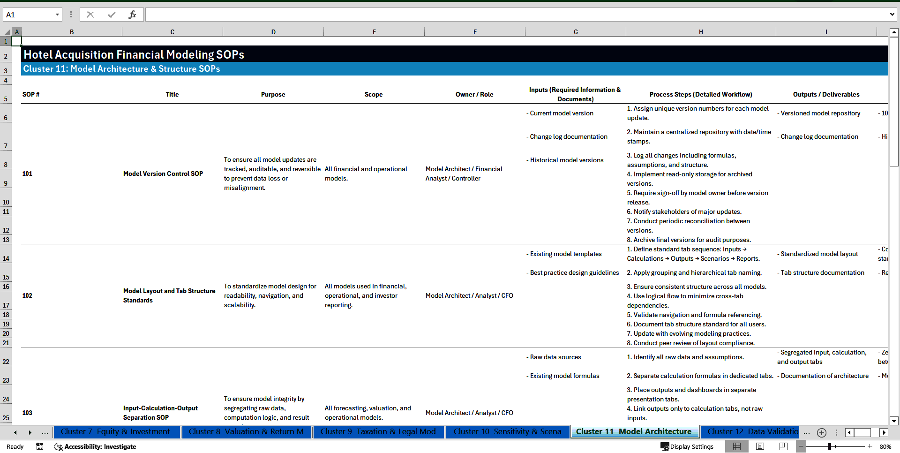This screenshot has width=900, height=453.
Task: Expand the formula bar with its chevron
Action: [x=892, y=15]
